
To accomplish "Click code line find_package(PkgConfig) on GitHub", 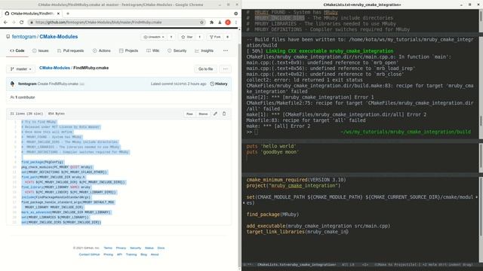I will click(x=42, y=162).
